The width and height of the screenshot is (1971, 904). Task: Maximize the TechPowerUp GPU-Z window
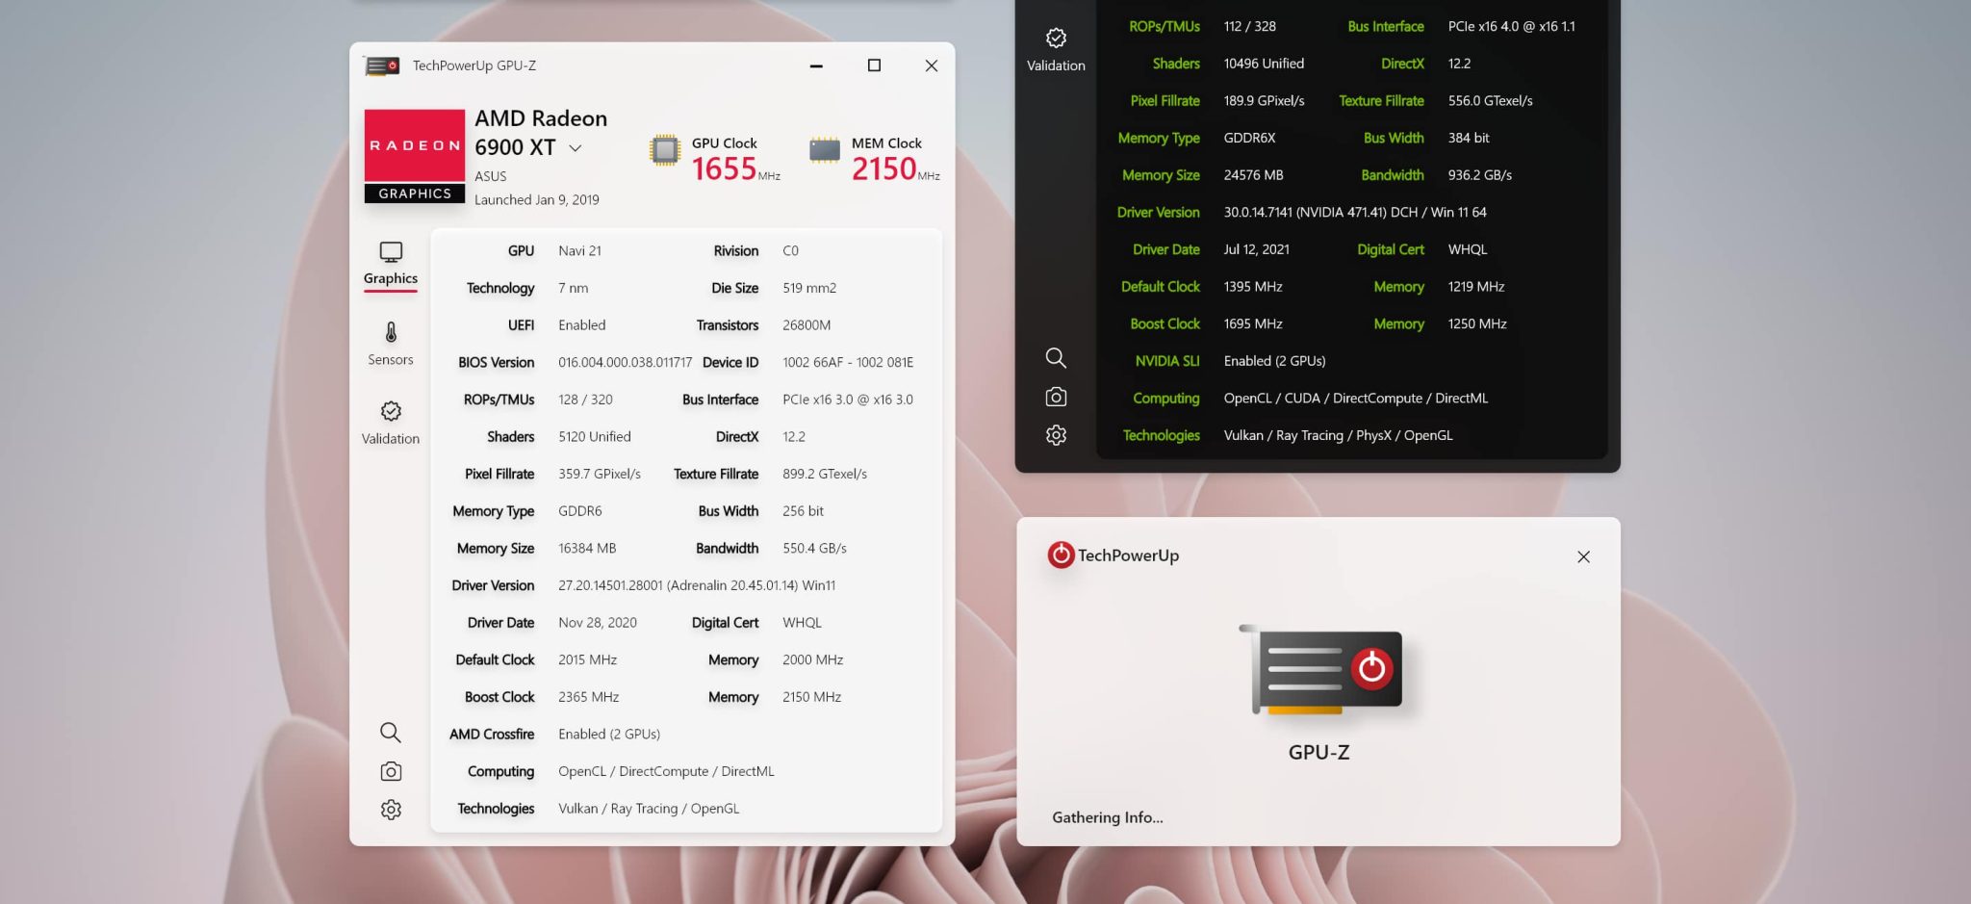[x=874, y=65]
